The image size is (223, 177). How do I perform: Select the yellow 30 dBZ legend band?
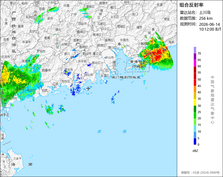pos(195,102)
